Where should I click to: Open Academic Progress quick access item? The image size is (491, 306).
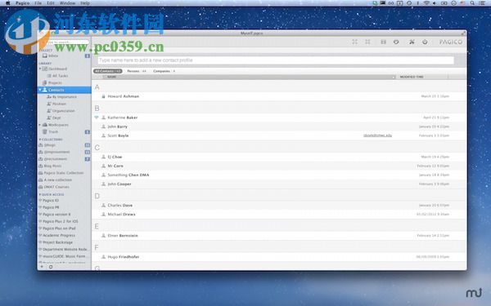59,236
